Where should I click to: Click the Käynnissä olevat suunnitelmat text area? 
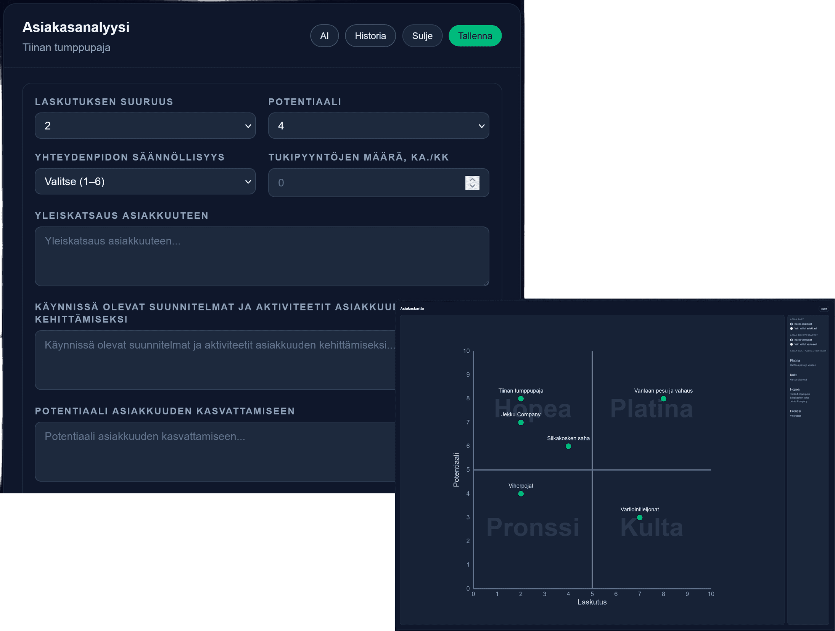pyautogui.click(x=215, y=360)
